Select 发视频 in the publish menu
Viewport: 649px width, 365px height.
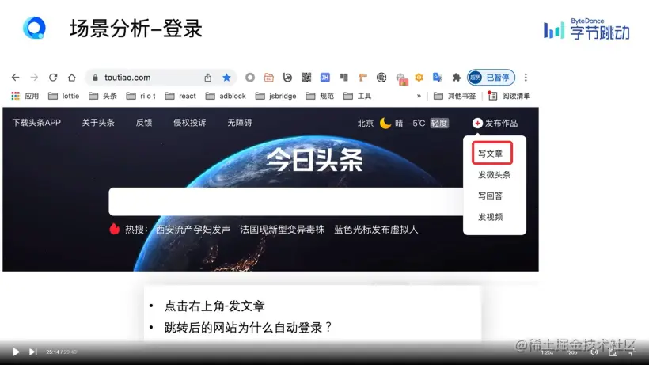490,217
